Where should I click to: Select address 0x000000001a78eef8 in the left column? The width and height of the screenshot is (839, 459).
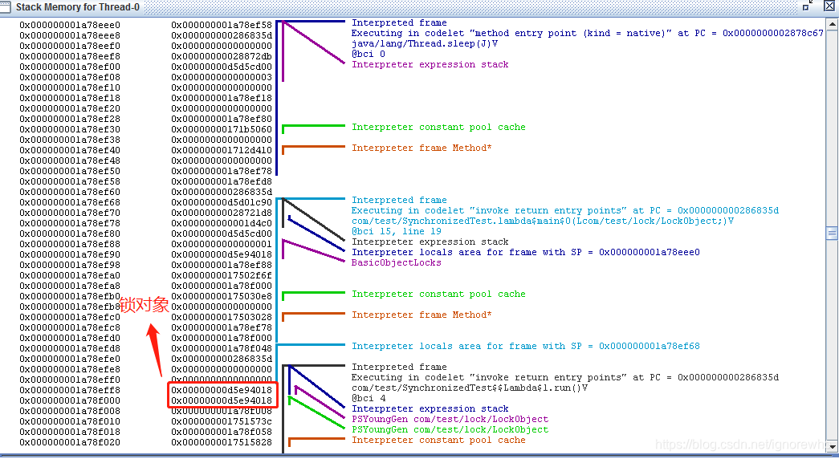(70, 56)
